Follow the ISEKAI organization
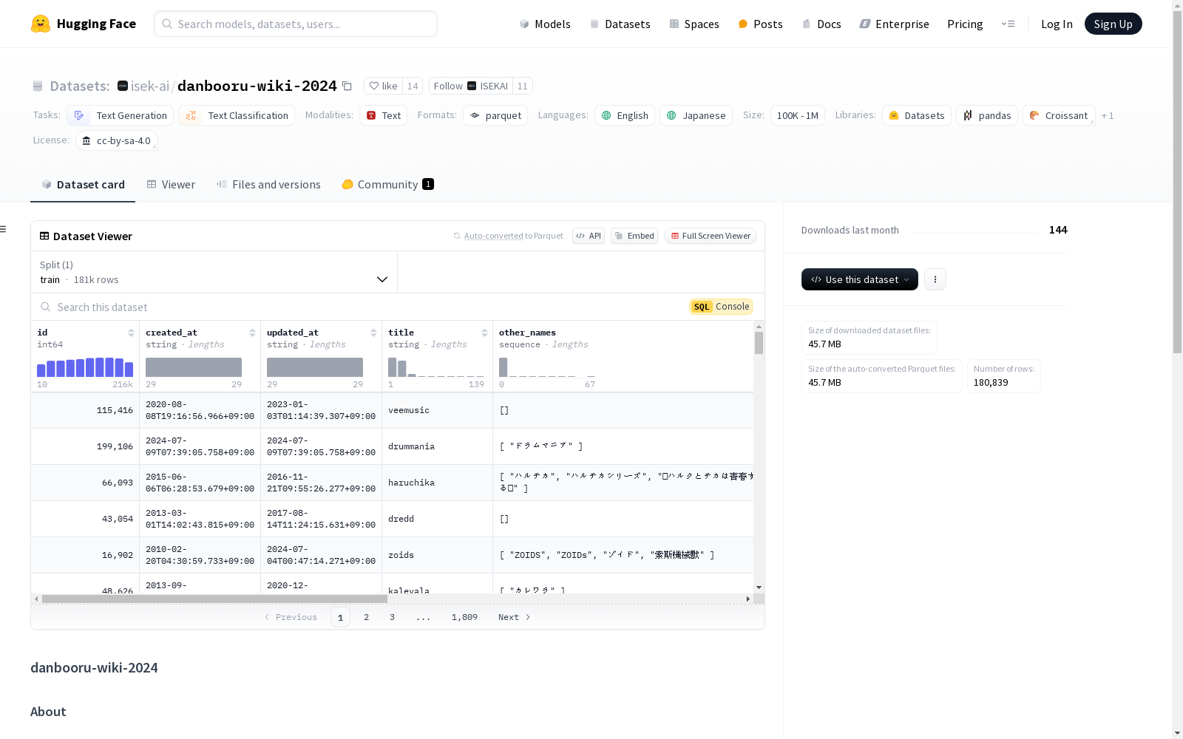 click(x=470, y=86)
